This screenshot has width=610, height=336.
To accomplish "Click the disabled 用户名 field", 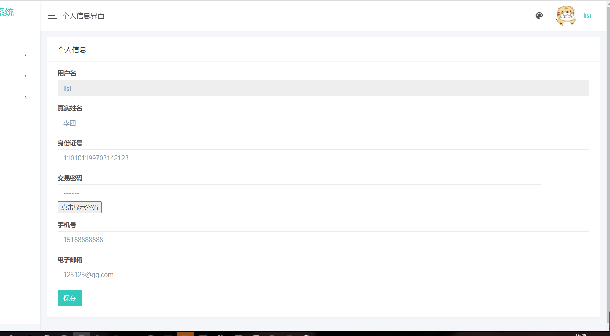I will pos(323,88).
